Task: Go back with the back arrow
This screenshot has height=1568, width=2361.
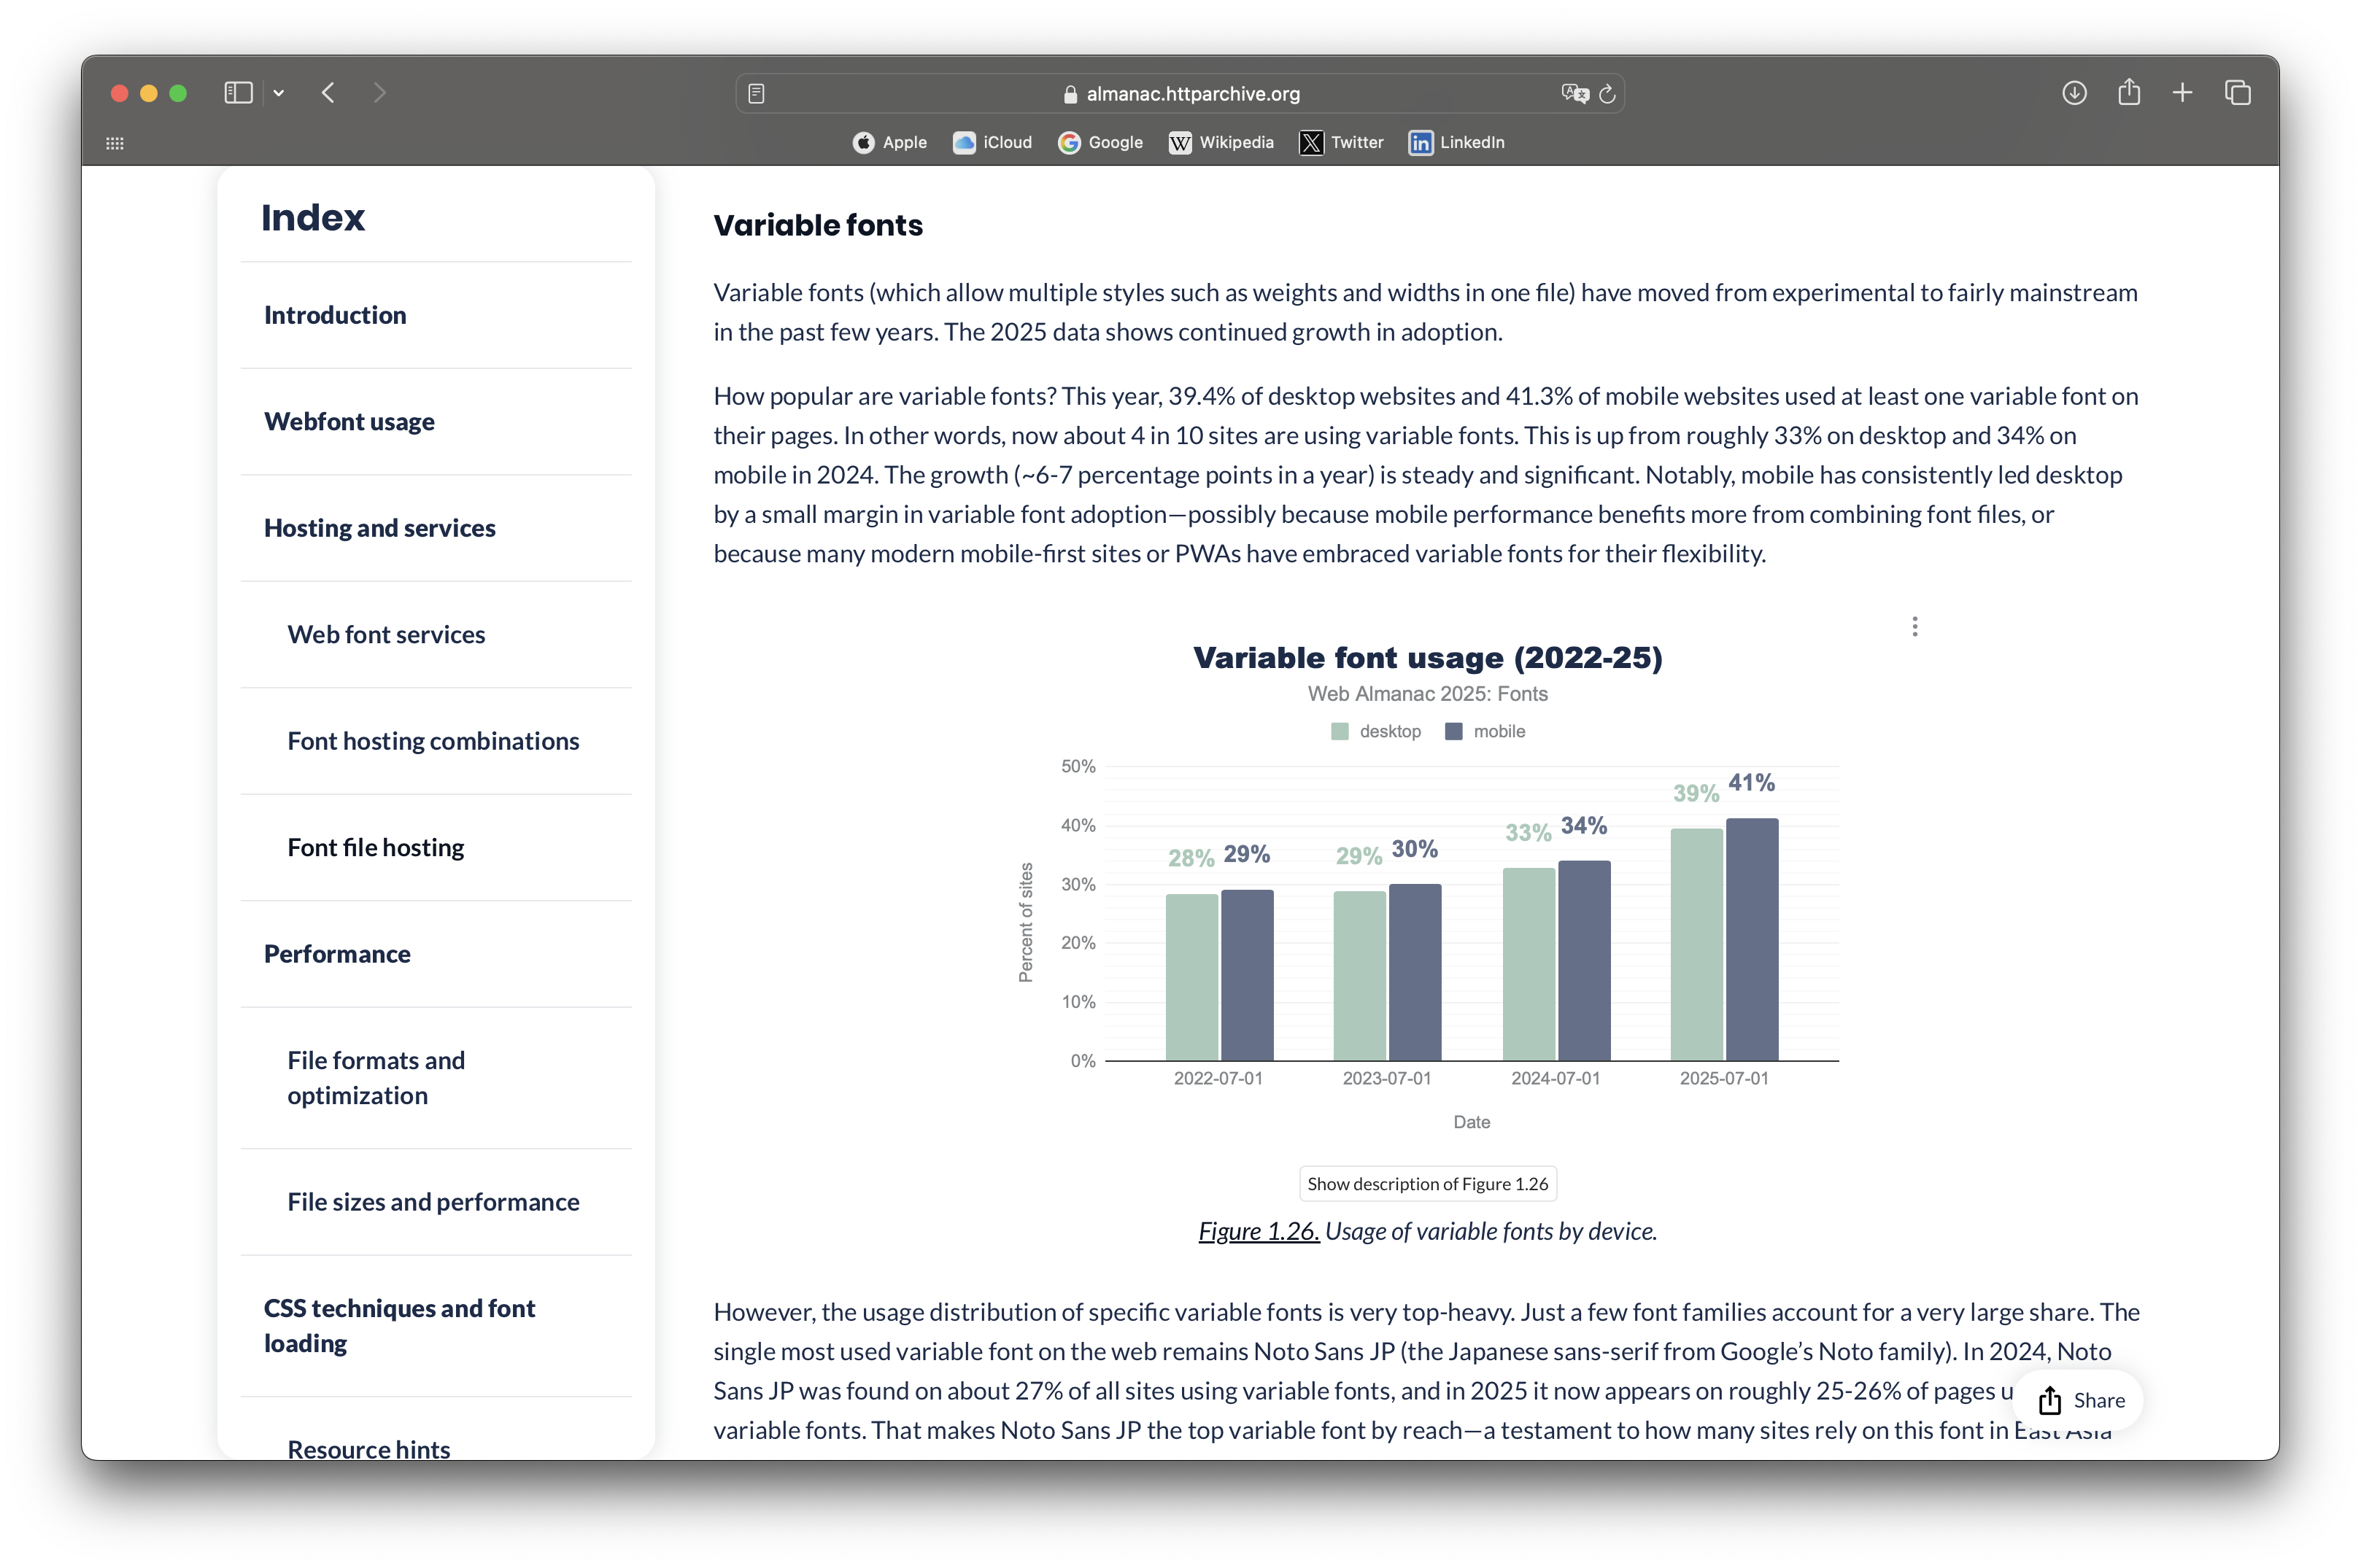Action: pos(328,93)
